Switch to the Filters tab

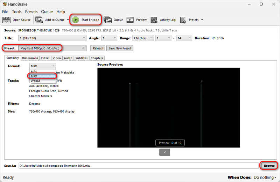pyautogui.click(x=45, y=58)
